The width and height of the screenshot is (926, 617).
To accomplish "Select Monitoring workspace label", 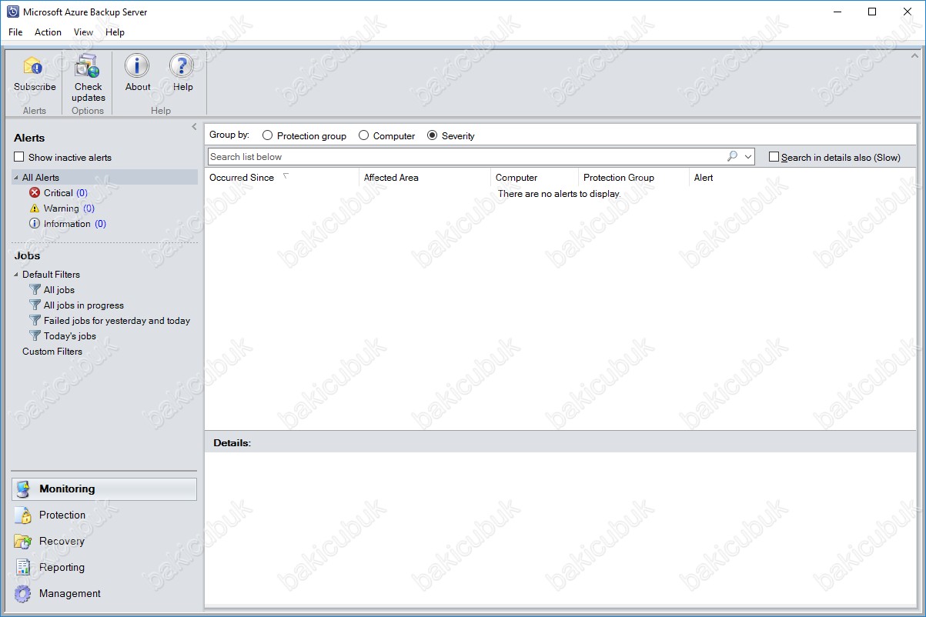I will (67, 489).
